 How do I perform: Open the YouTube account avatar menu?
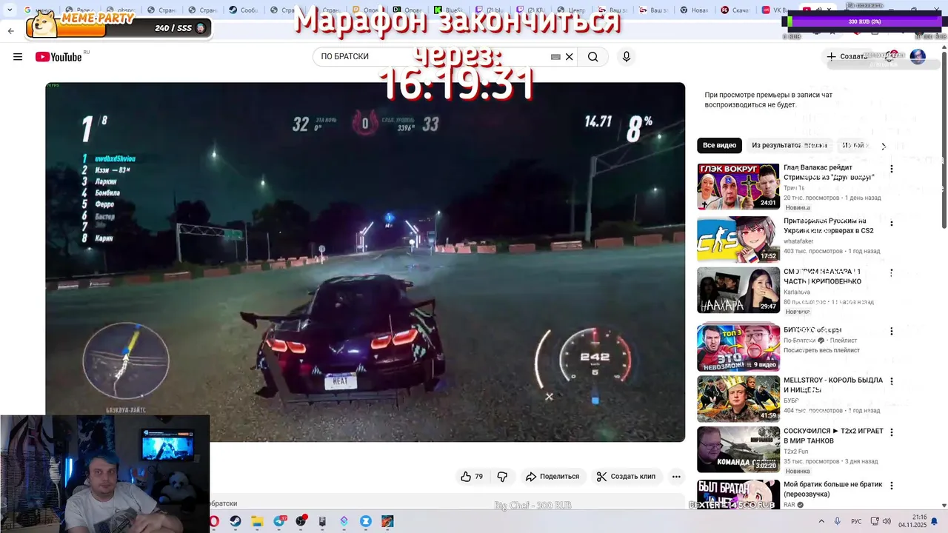click(918, 56)
